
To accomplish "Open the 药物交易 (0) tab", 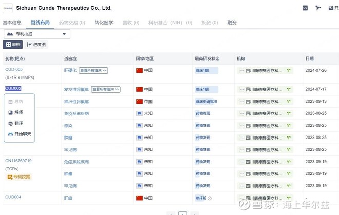I will pyautogui.click(x=72, y=23).
